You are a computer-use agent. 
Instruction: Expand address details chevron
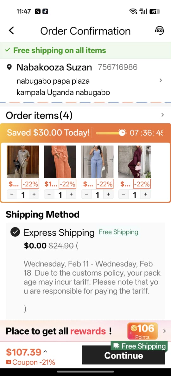tap(161, 80)
